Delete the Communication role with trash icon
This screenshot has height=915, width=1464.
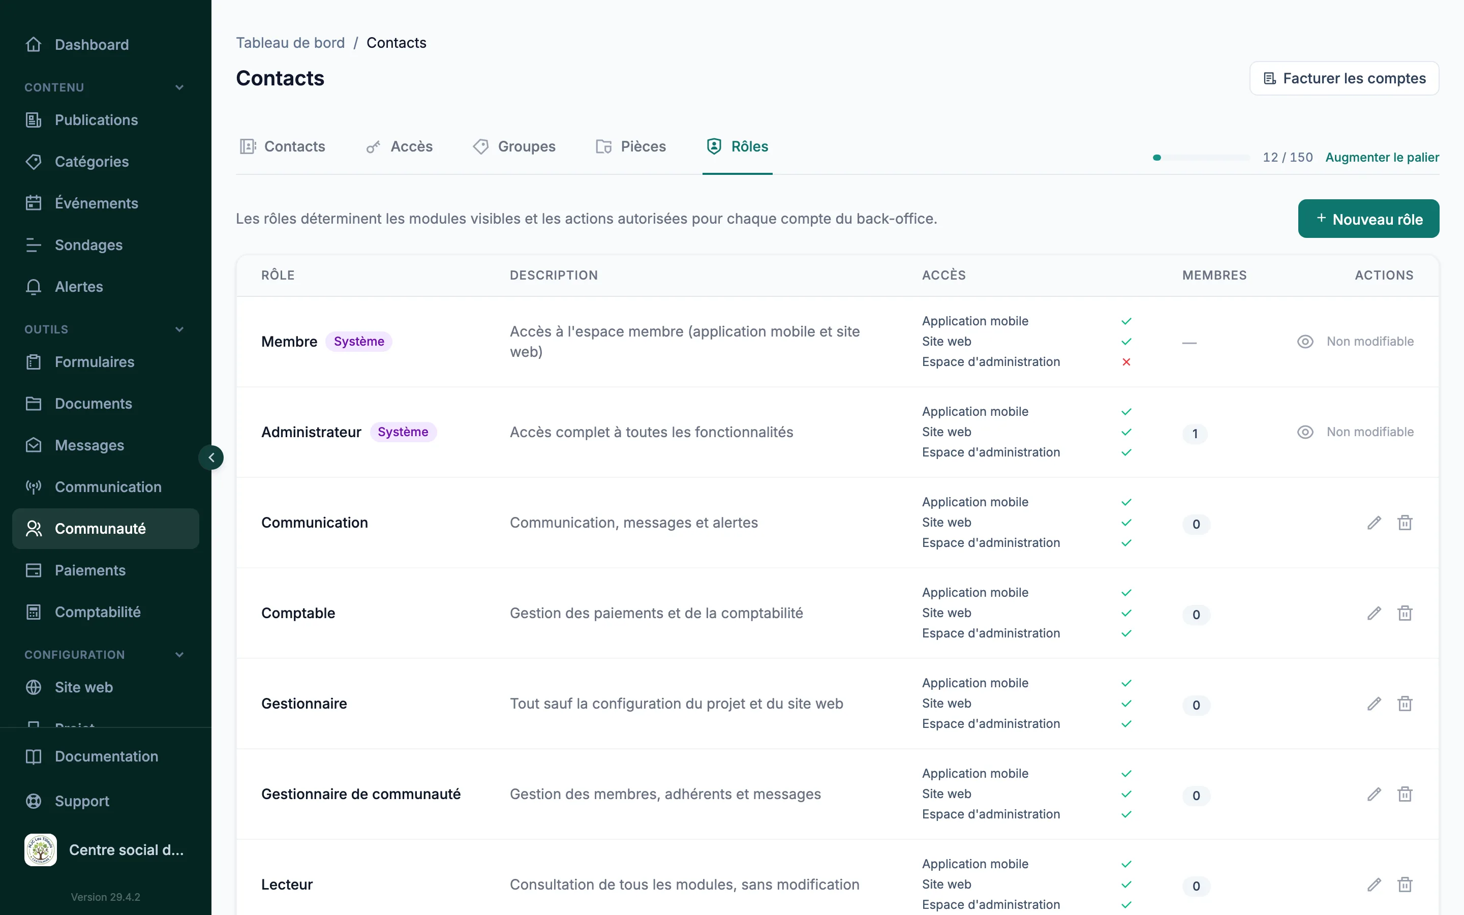(1405, 523)
